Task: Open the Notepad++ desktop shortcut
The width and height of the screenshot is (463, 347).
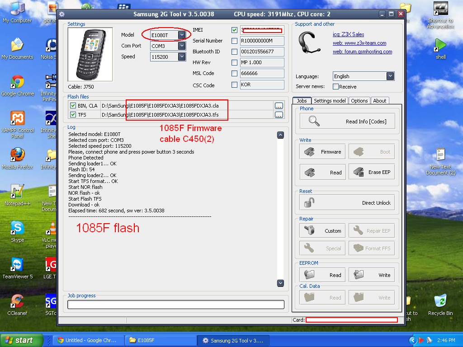Action: click(x=18, y=195)
